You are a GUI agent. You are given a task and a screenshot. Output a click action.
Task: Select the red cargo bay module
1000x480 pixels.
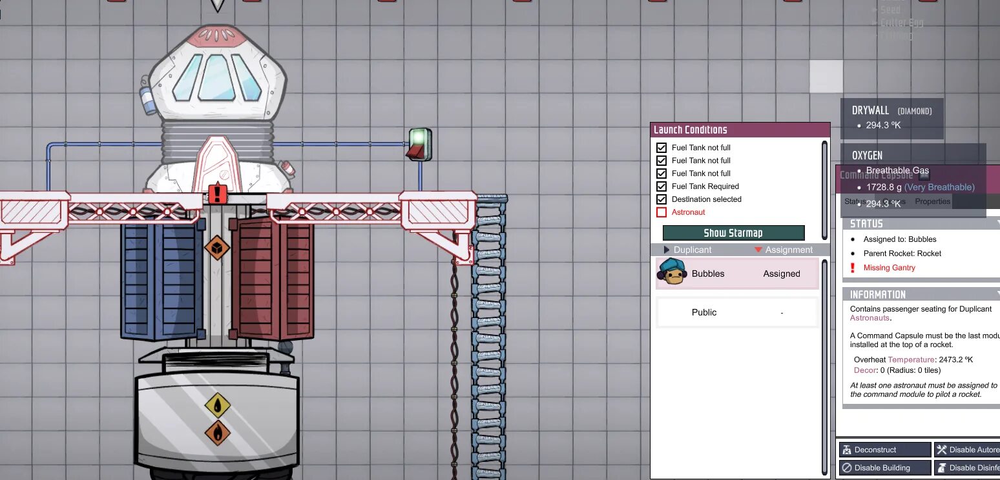coord(273,278)
